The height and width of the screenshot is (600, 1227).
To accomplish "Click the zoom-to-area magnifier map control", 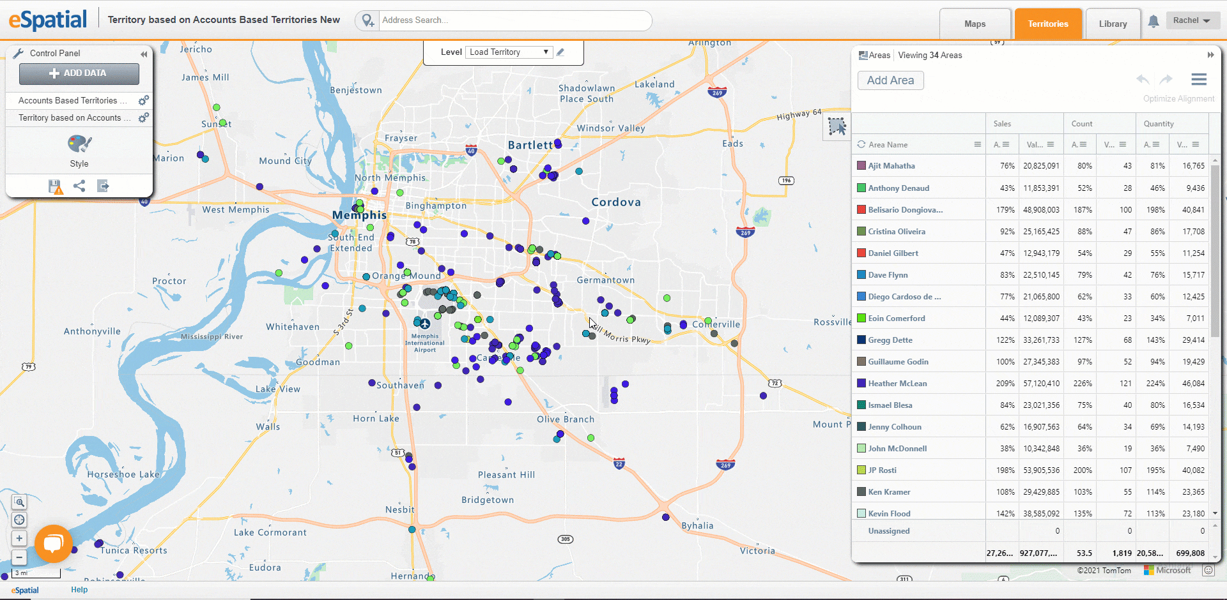I will click(19, 502).
